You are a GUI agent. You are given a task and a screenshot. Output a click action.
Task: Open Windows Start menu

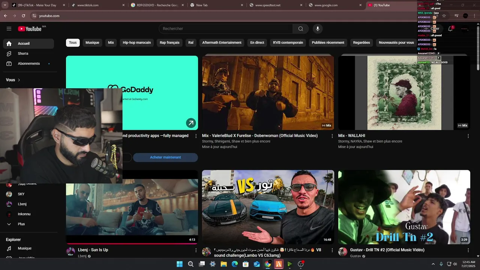click(x=180, y=264)
